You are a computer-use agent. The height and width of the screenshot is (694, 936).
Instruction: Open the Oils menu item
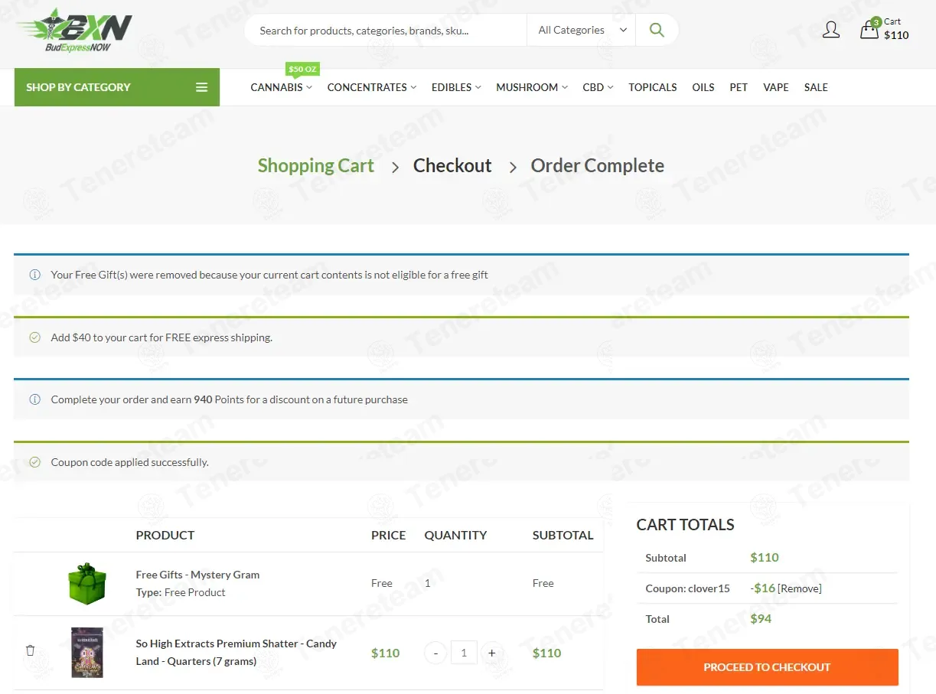point(703,87)
